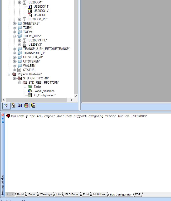Close the Message Window panel
Viewport: 171px width, 201px height.
[x=3, y=115]
